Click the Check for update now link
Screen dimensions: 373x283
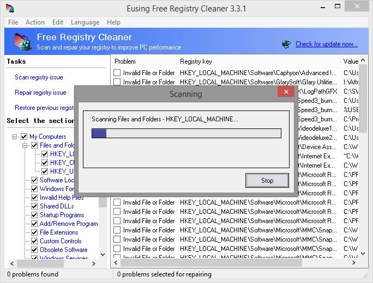[326, 44]
